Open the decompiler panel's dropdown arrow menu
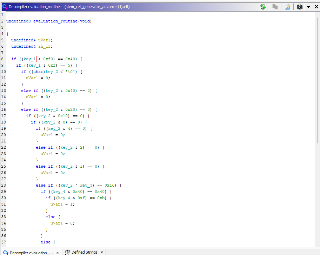Image resolution: width=320 pixels, height=255 pixels. [308, 7]
